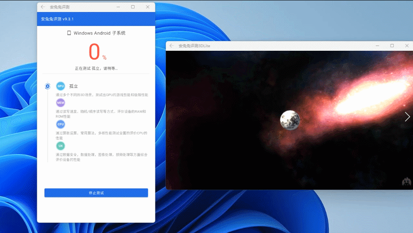Click the planet in the 3D benchmark scene
This screenshot has height=233, width=413.
290,120
